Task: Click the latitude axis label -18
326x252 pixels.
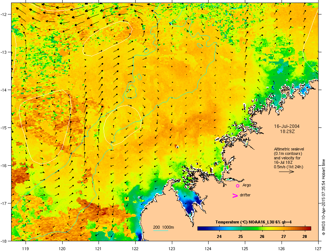Action: click(x=4, y=241)
